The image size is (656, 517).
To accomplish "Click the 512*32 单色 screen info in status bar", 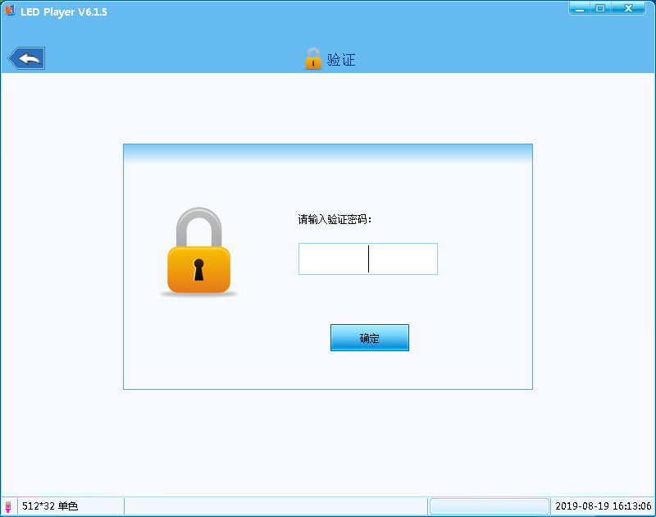I will [x=50, y=506].
